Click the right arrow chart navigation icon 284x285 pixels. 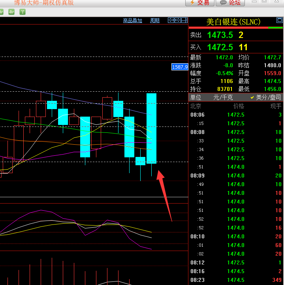click(178, 20)
